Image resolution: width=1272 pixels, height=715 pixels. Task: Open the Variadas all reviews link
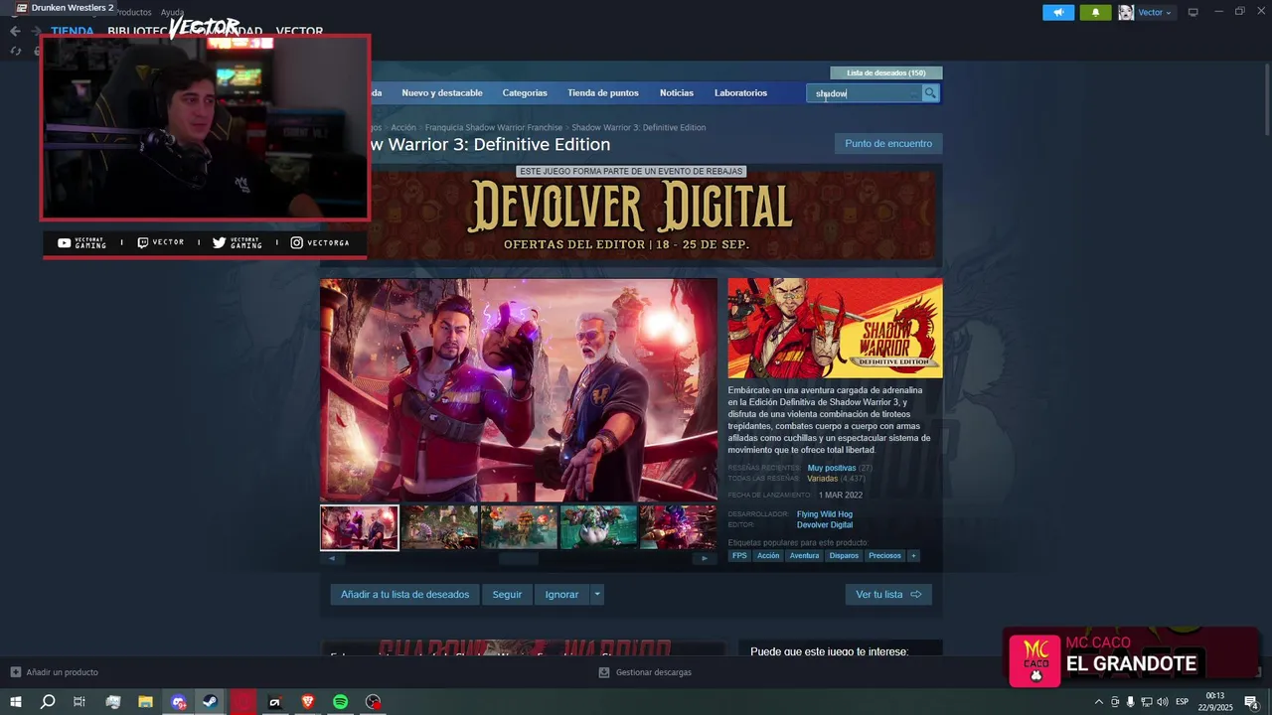pos(822,479)
